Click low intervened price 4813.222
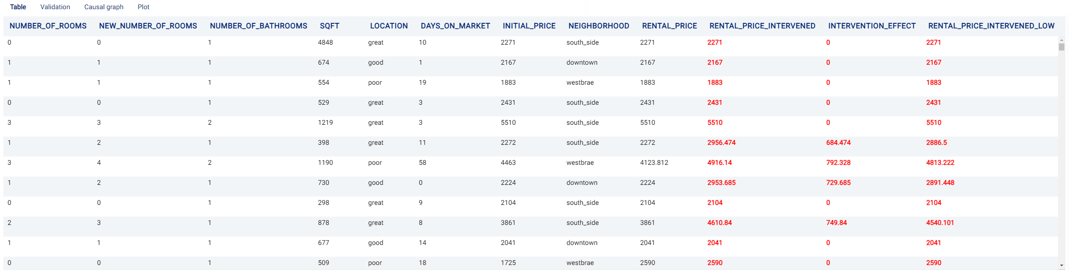1069x270 pixels. coord(940,163)
